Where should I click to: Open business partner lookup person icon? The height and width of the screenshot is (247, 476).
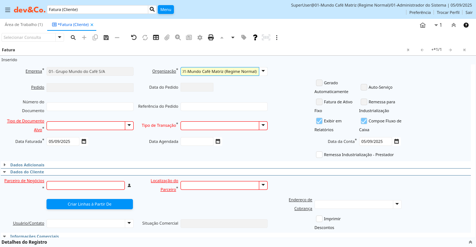click(129, 185)
